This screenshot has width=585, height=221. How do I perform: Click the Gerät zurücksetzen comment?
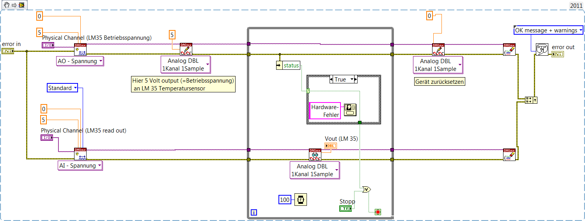(440, 82)
